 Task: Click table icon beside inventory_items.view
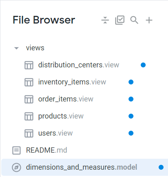[29, 82]
